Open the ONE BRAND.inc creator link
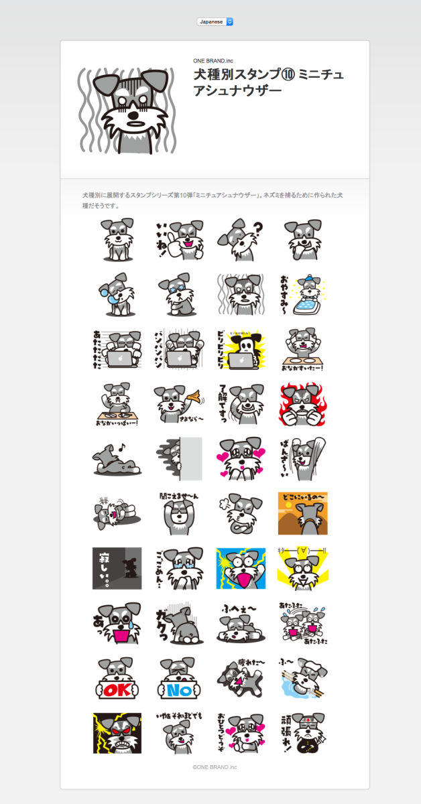The width and height of the screenshot is (421, 804). pyautogui.click(x=213, y=61)
